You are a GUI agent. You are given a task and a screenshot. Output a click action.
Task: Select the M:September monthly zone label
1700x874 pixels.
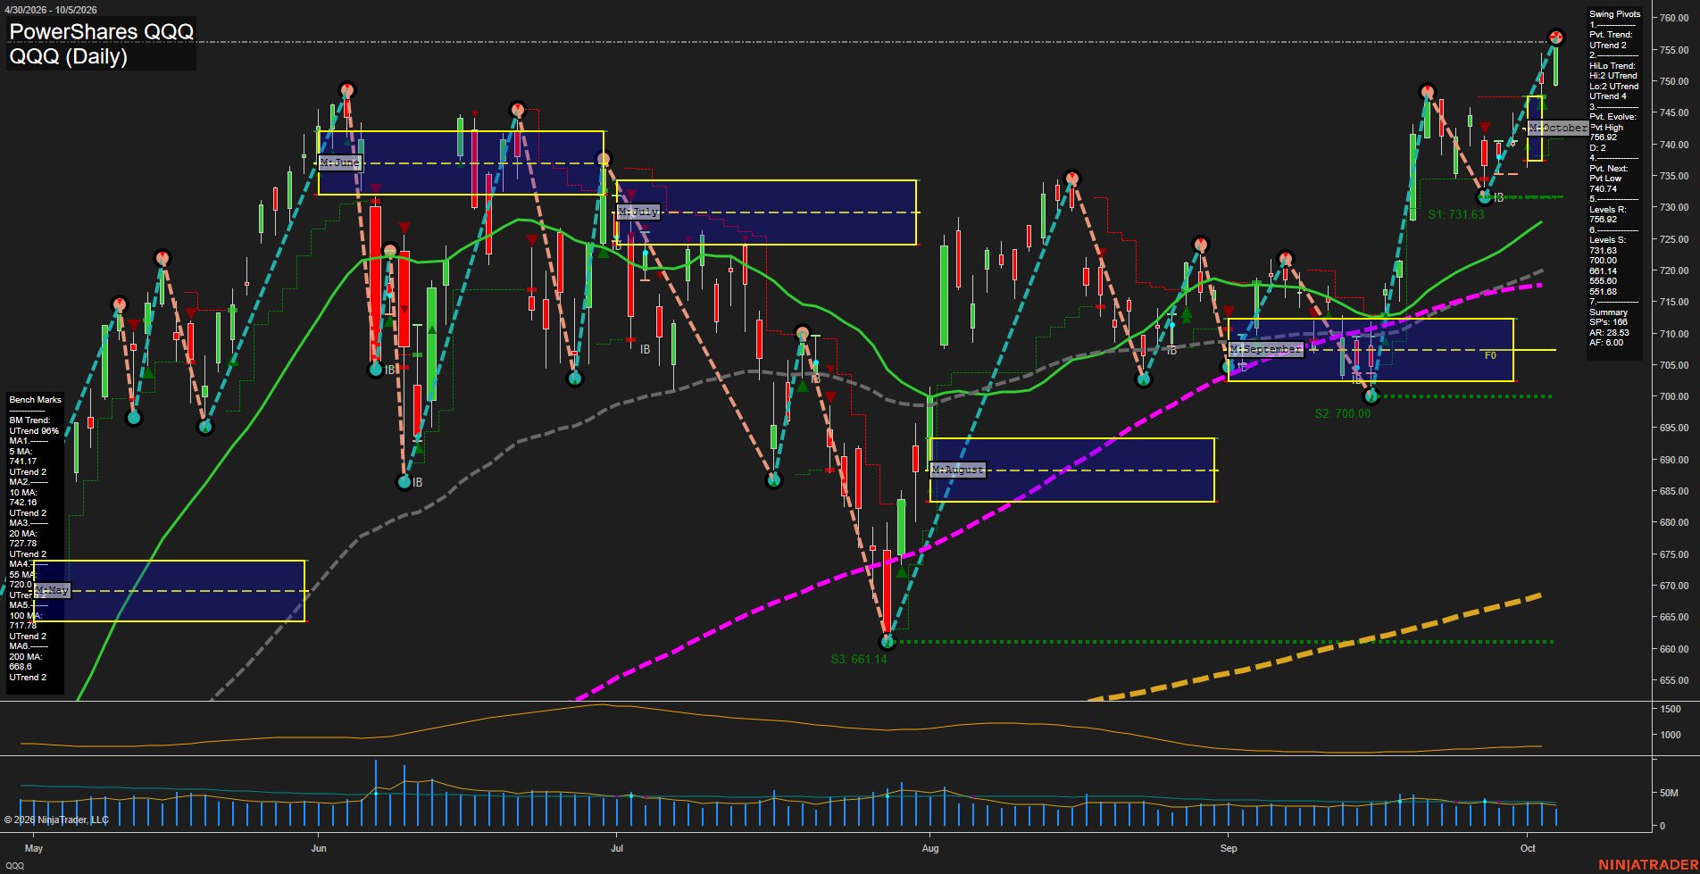(x=1266, y=349)
